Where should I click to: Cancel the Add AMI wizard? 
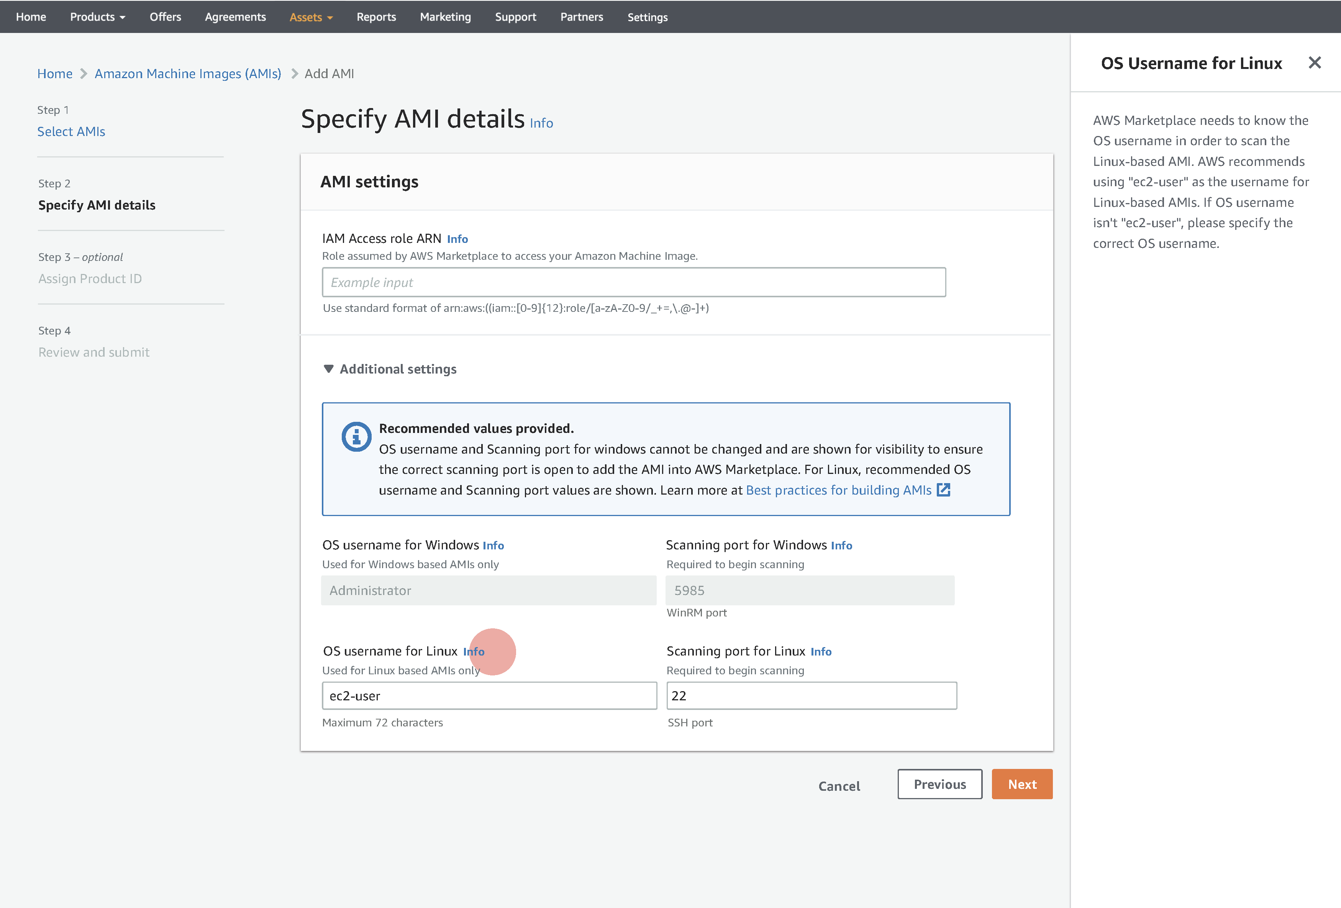(838, 786)
